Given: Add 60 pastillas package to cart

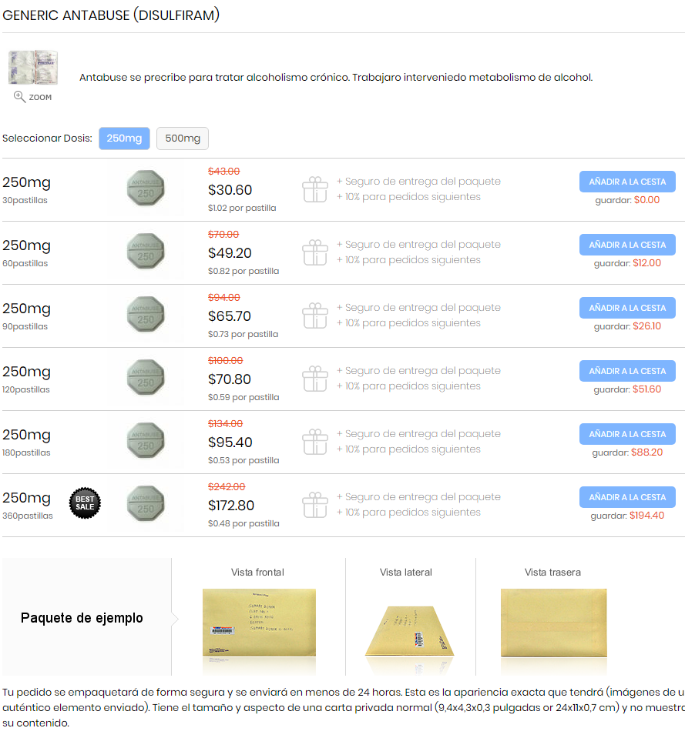Looking at the screenshot, I should [627, 245].
